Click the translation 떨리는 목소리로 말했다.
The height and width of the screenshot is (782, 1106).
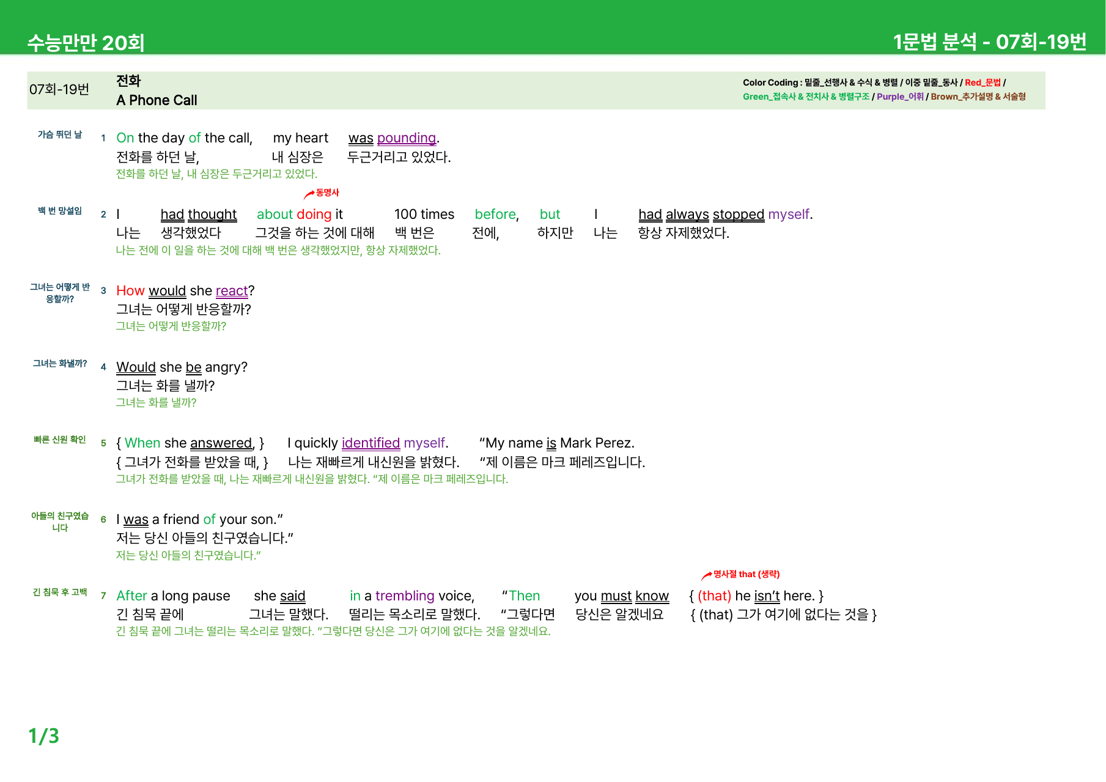coord(415,614)
